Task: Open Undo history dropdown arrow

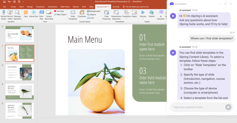Action: point(11,2)
